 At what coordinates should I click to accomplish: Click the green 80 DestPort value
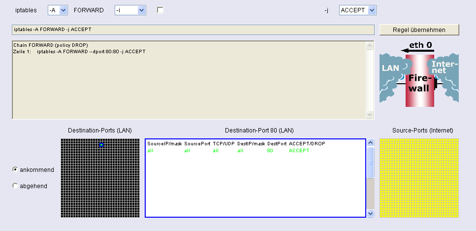pyautogui.click(x=270, y=150)
